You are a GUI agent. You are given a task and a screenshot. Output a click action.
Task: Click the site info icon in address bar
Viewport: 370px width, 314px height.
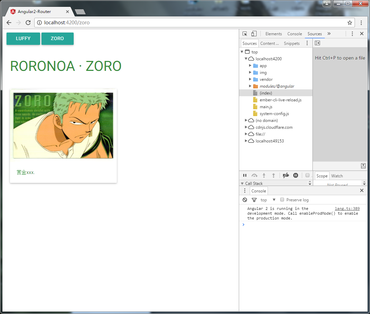[39, 23]
